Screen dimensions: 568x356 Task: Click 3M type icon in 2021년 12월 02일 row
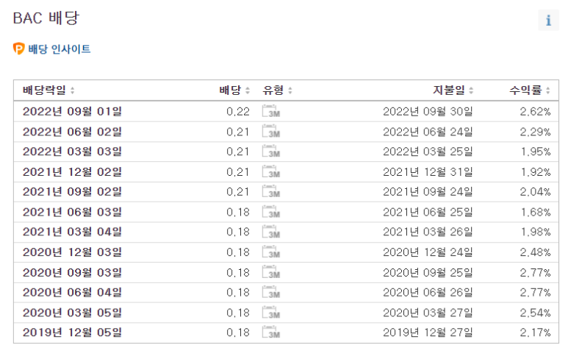[x=271, y=172]
